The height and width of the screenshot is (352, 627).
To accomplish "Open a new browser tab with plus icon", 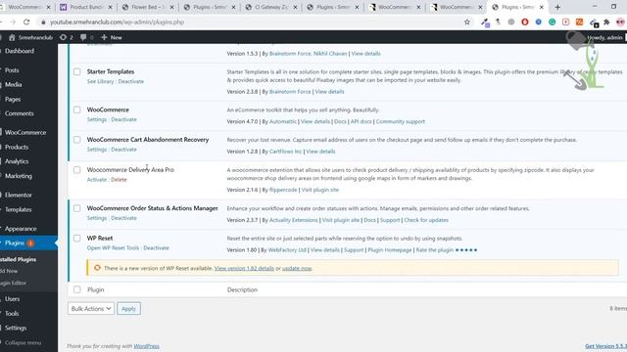I will click(x=557, y=7).
